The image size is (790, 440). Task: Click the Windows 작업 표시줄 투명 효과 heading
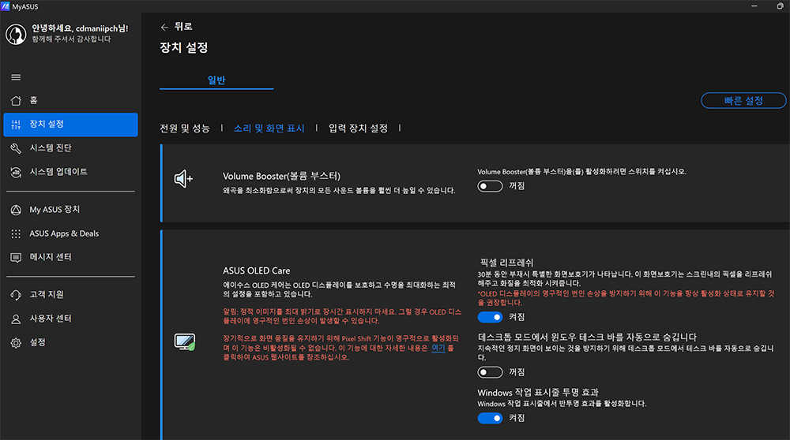(x=538, y=392)
